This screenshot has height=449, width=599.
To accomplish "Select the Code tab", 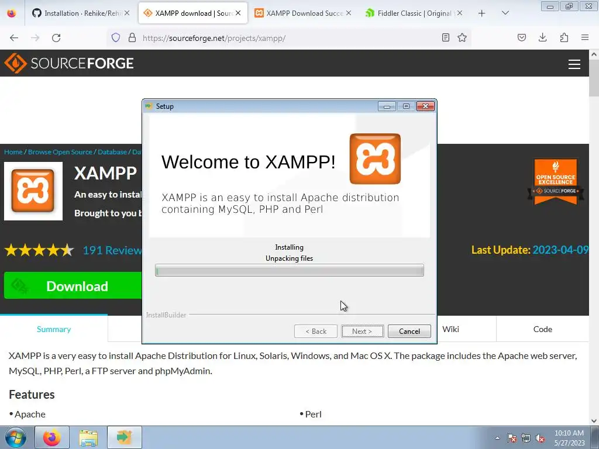I will [x=542, y=330].
